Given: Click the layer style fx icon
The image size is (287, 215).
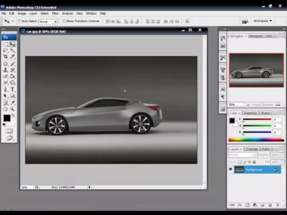Looking at the screenshot, I should [240, 205].
